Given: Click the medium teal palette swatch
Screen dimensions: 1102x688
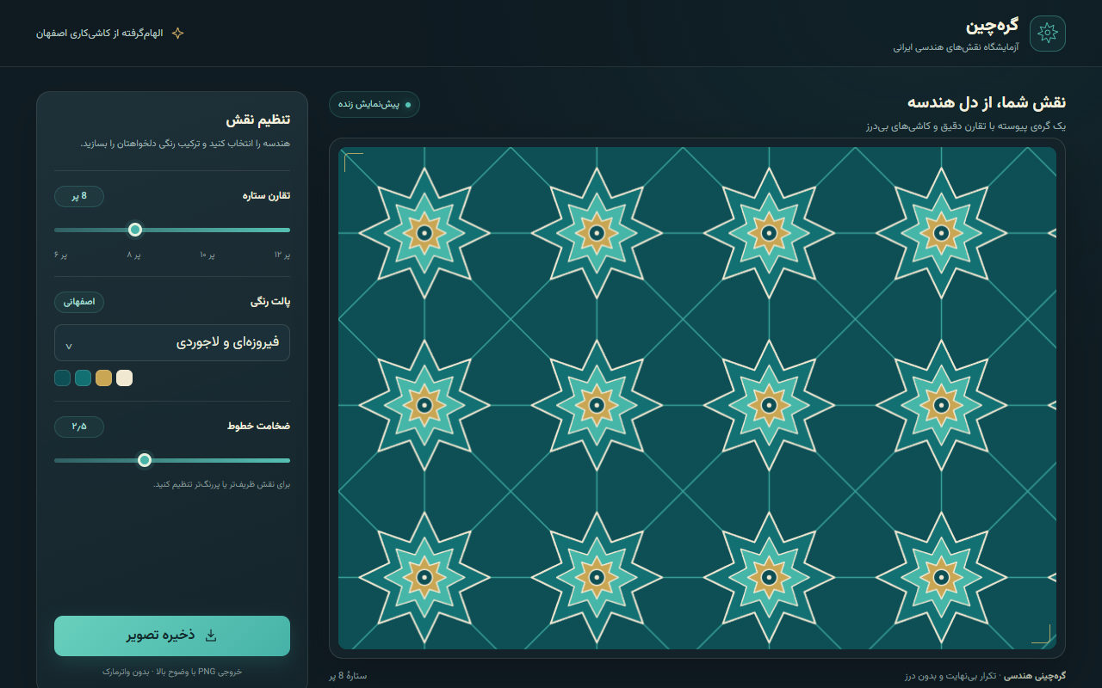Looking at the screenshot, I should click(83, 378).
